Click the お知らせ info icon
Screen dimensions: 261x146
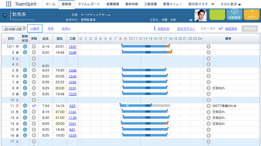[x=155, y=29]
